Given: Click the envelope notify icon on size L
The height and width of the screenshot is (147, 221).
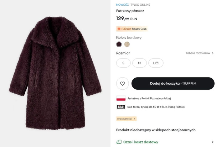Looking at the screenshot, I should pos(157,63).
